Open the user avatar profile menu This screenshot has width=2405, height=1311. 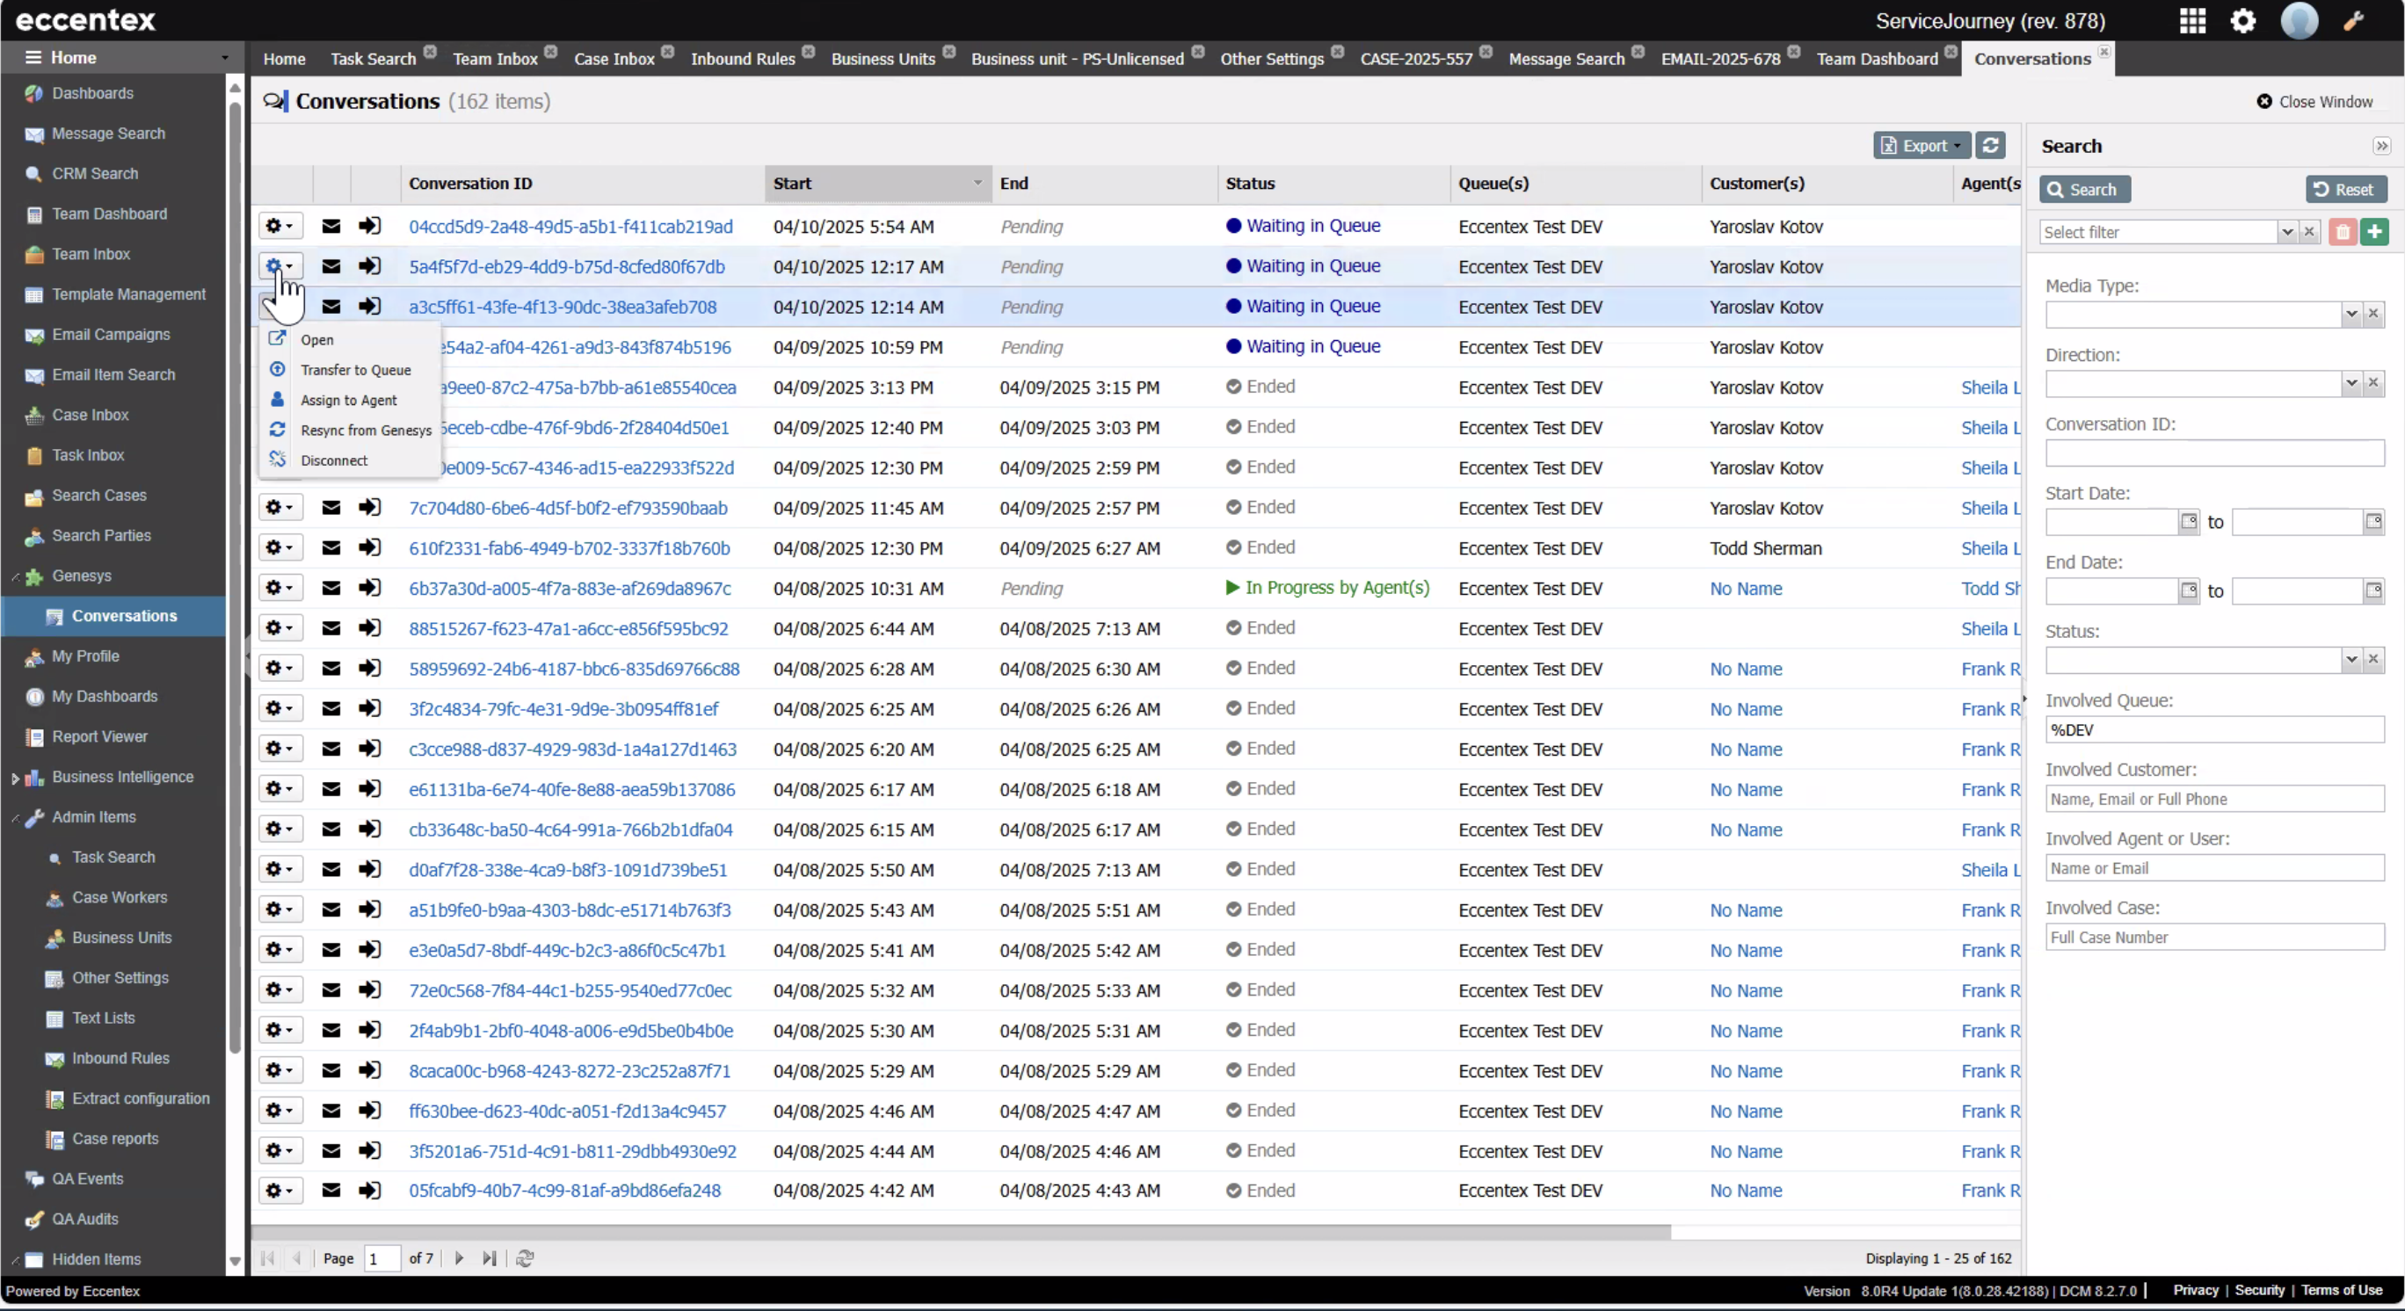click(2299, 20)
